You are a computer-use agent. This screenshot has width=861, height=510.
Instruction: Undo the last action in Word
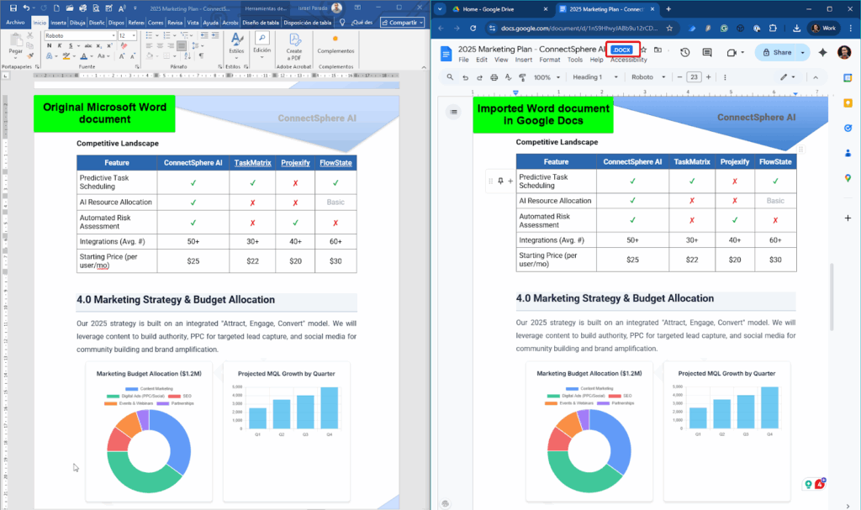[26, 8]
